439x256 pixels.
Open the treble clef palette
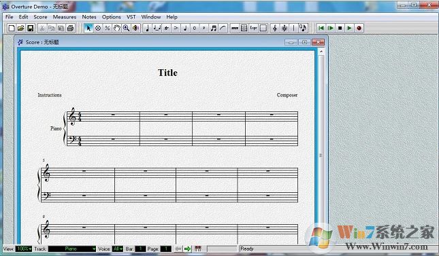point(275,28)
